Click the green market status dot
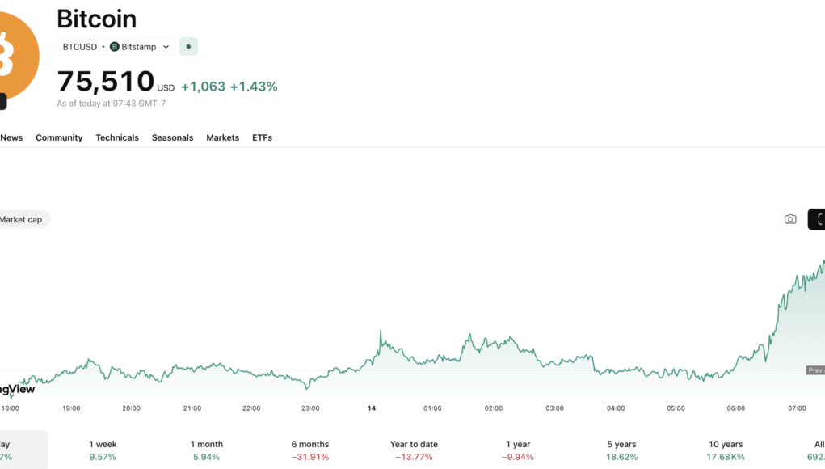 coord(188,47)
